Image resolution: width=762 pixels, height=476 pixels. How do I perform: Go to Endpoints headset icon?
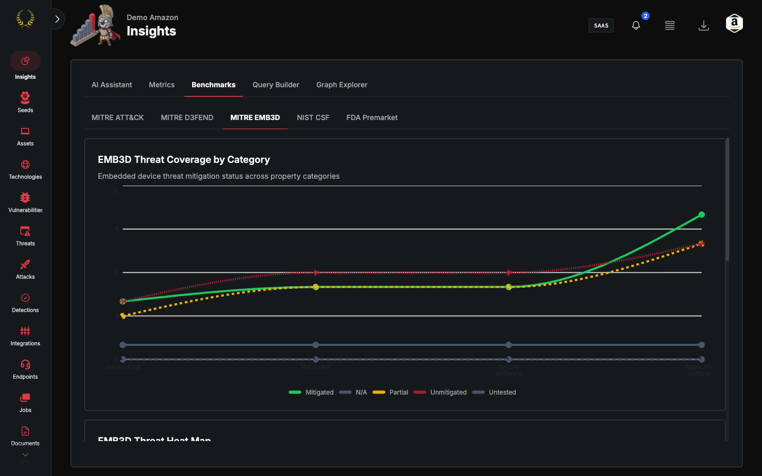(x=25, y=364)
